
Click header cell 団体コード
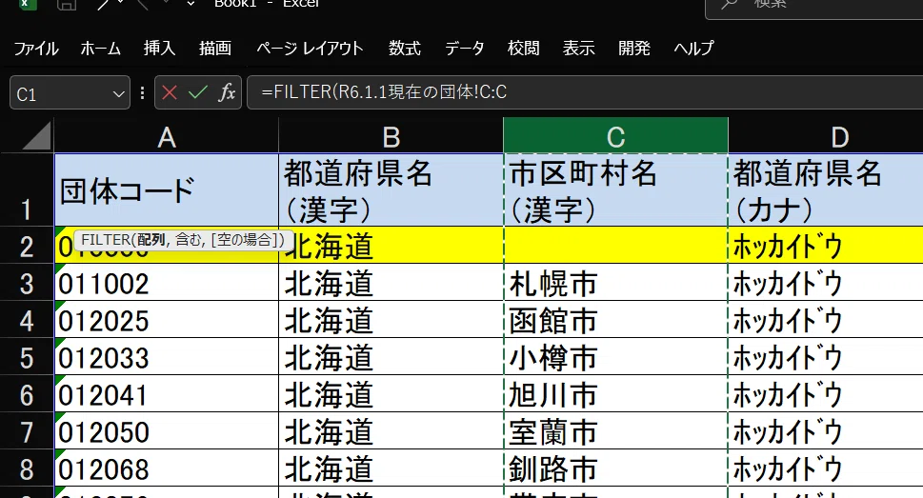click(x=166, y=189)
